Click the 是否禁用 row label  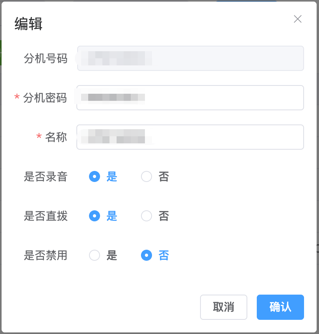coord(45,256)
